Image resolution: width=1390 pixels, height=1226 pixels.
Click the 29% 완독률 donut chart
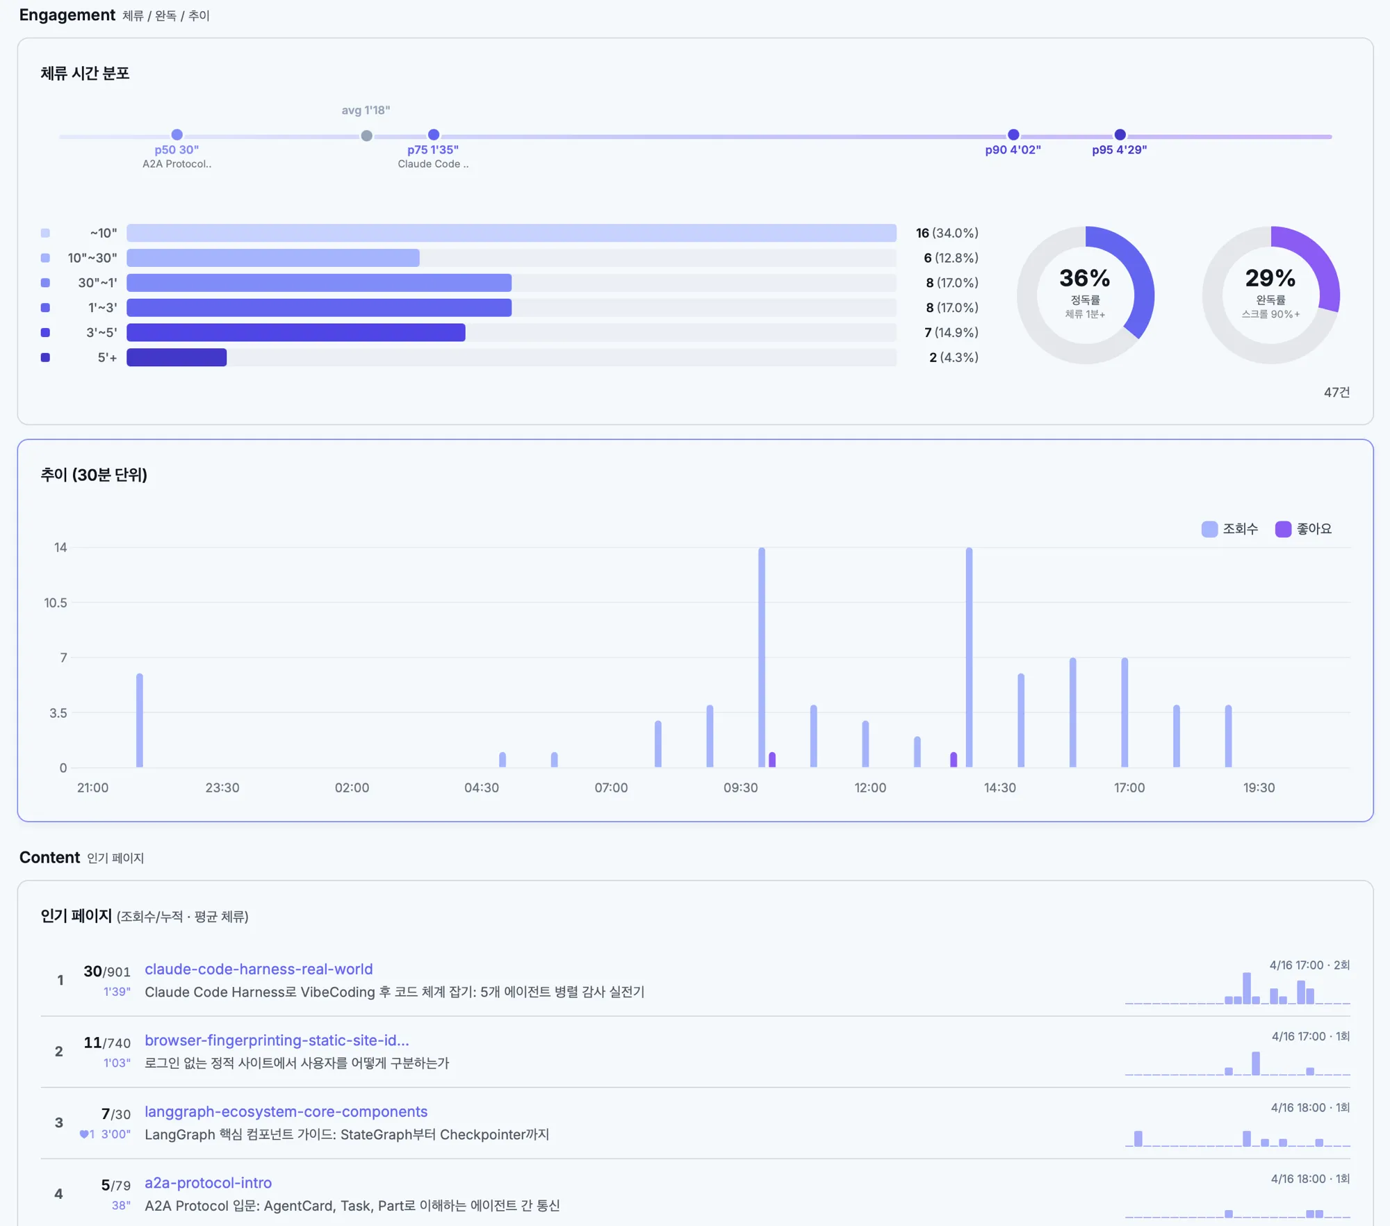click(1270, 295)
